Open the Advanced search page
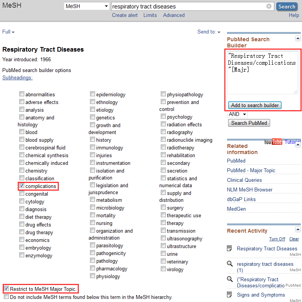 click(x=174, y=15)
